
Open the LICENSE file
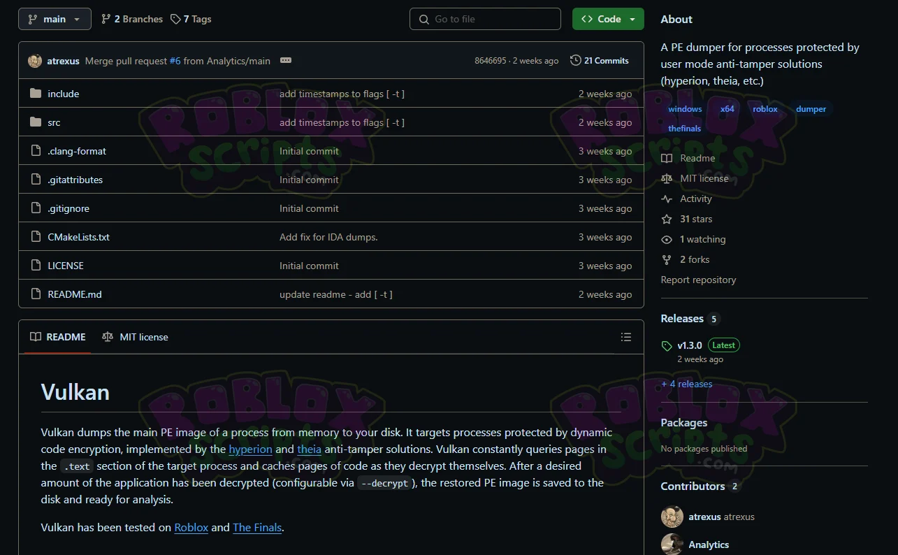pyautogui.click(x=66, y=266)
